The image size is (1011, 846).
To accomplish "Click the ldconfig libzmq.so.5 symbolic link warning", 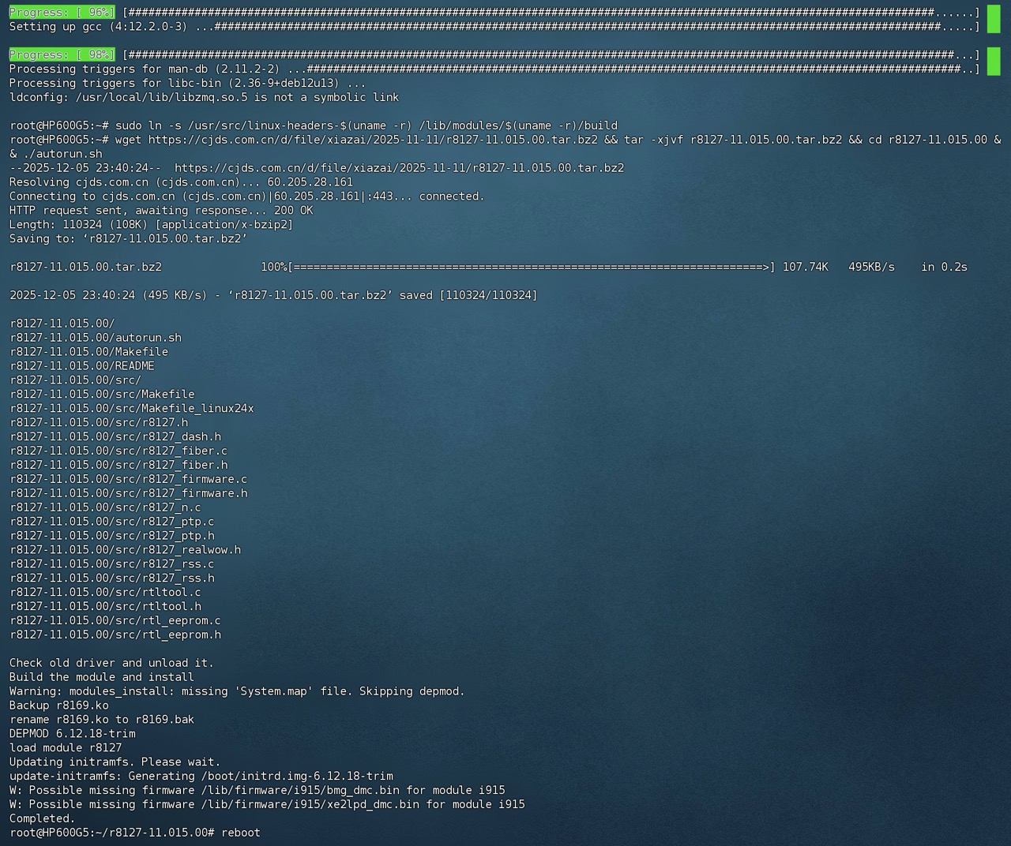I will (x=205, y=98).
